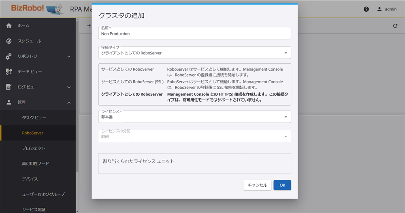Click the bold クライアントとしての RoboServer description row
Viewport: 405px width, 213px height.
194,97
